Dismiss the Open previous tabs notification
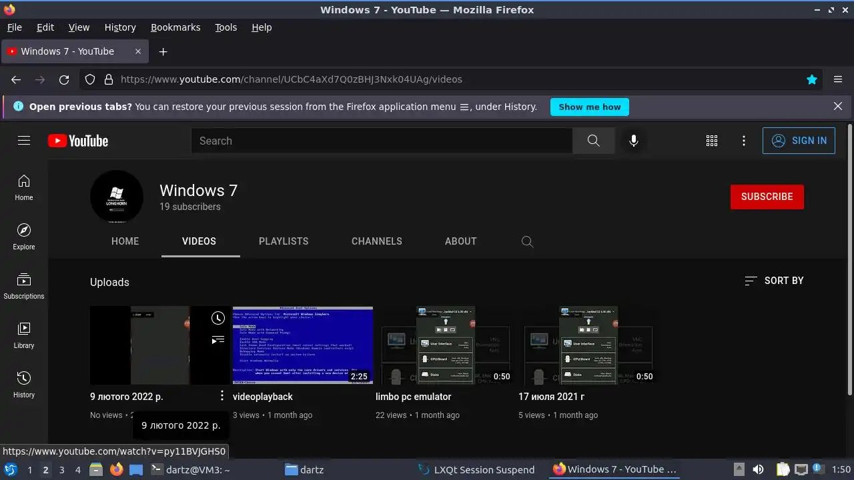 tap(838, 107)
